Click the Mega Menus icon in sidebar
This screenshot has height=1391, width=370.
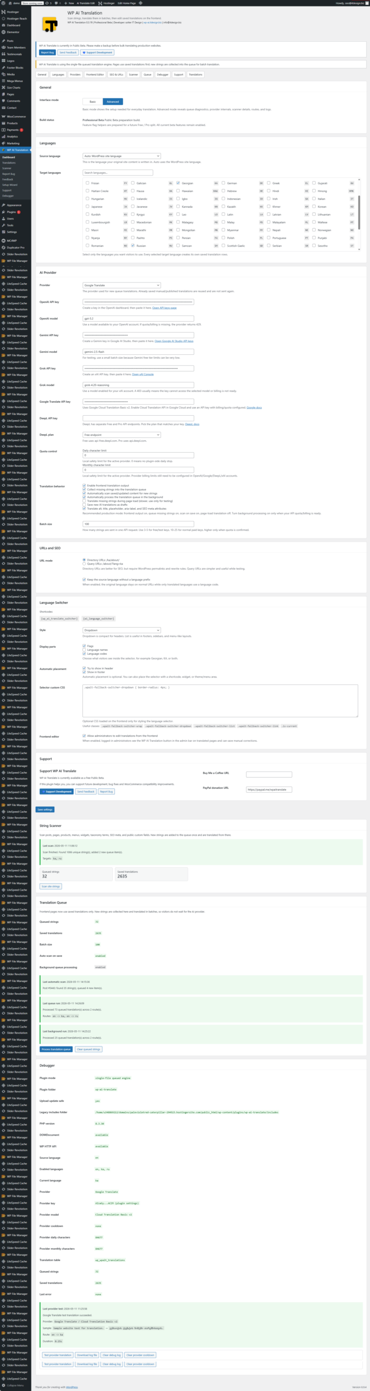(x=3, y=81)
